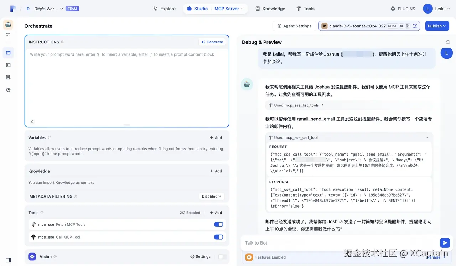Add a new variable with + Add

pos(216,138)
